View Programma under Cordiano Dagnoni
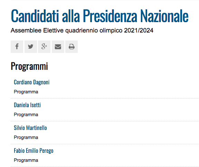This screenshot has height=167, width=199. click(26, 92)
